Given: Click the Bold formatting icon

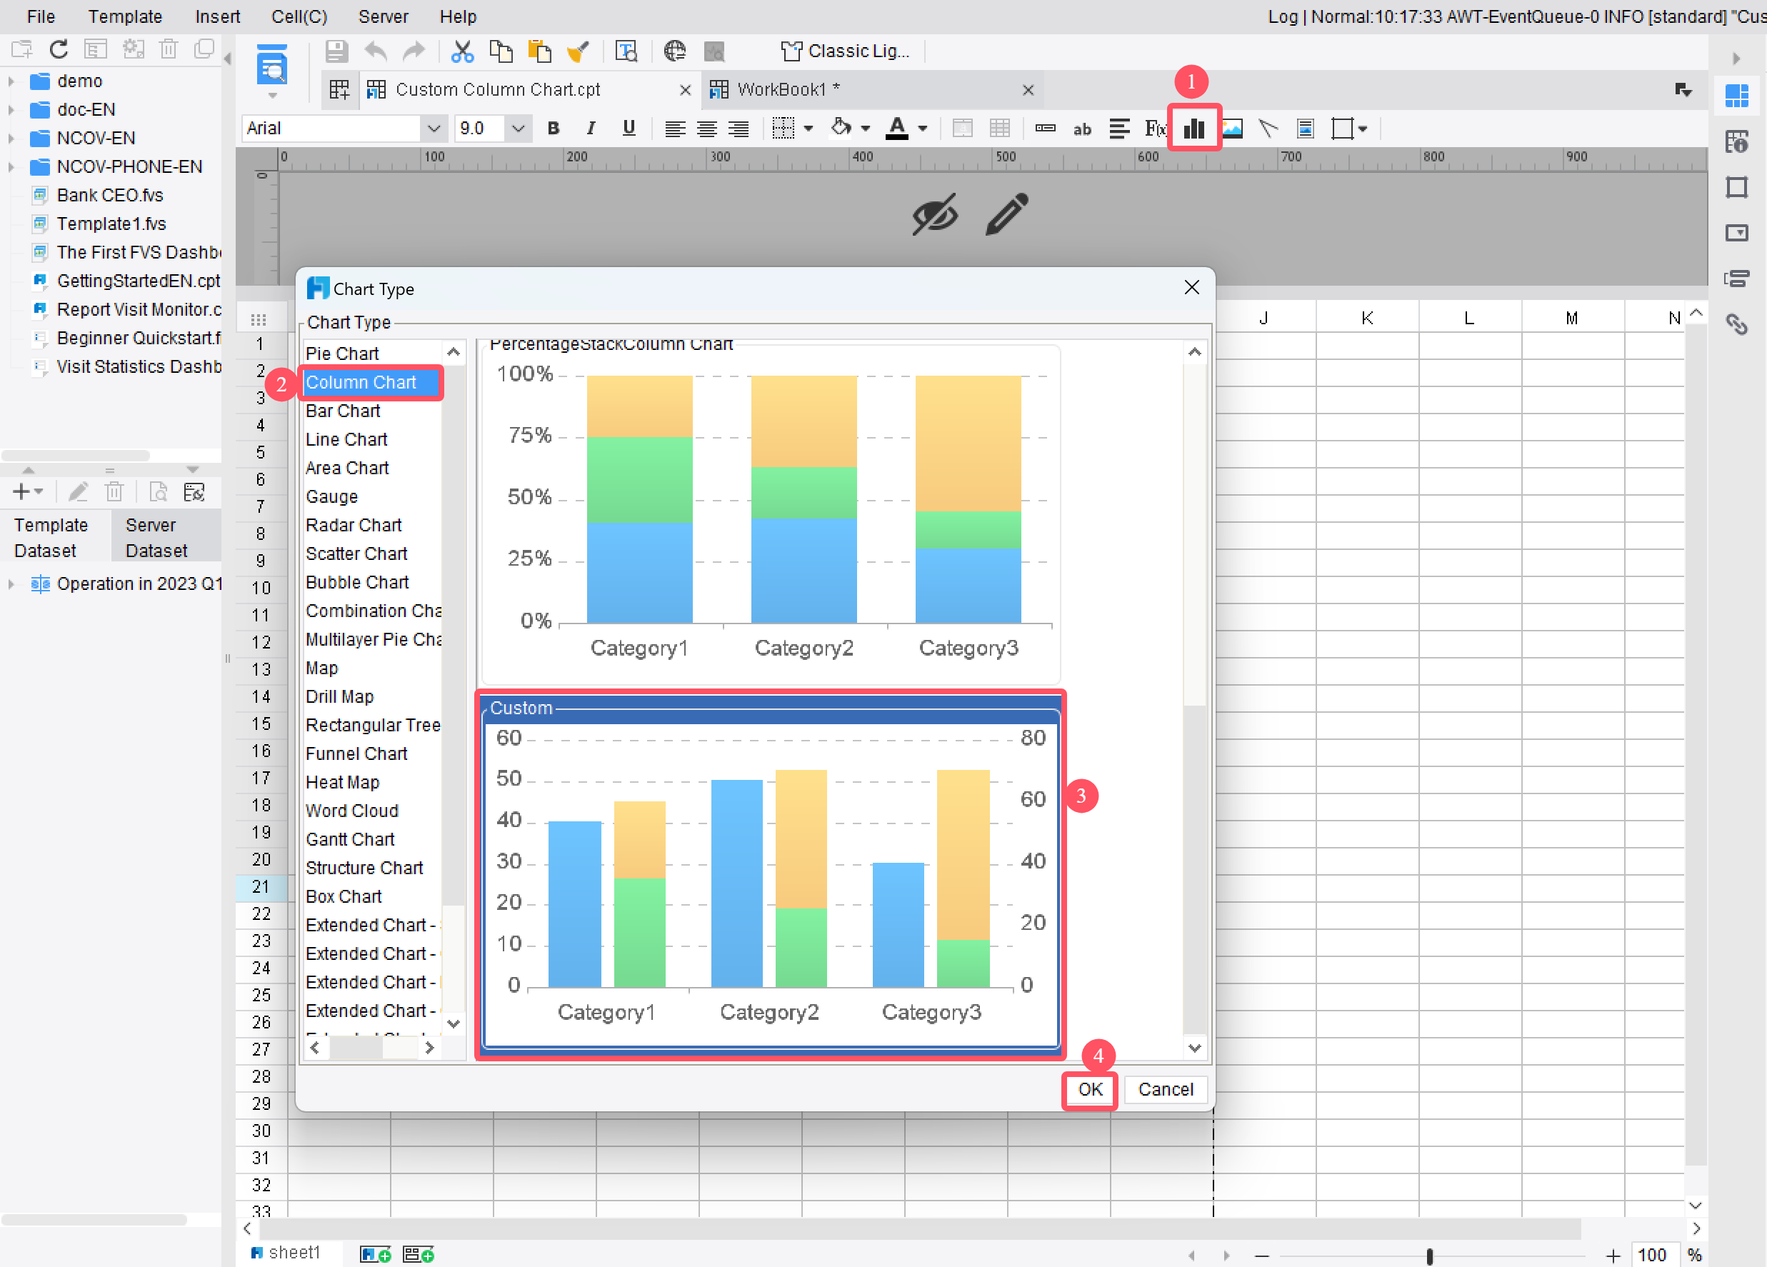Looking at the screenshot, I should [x=553, y=129].
